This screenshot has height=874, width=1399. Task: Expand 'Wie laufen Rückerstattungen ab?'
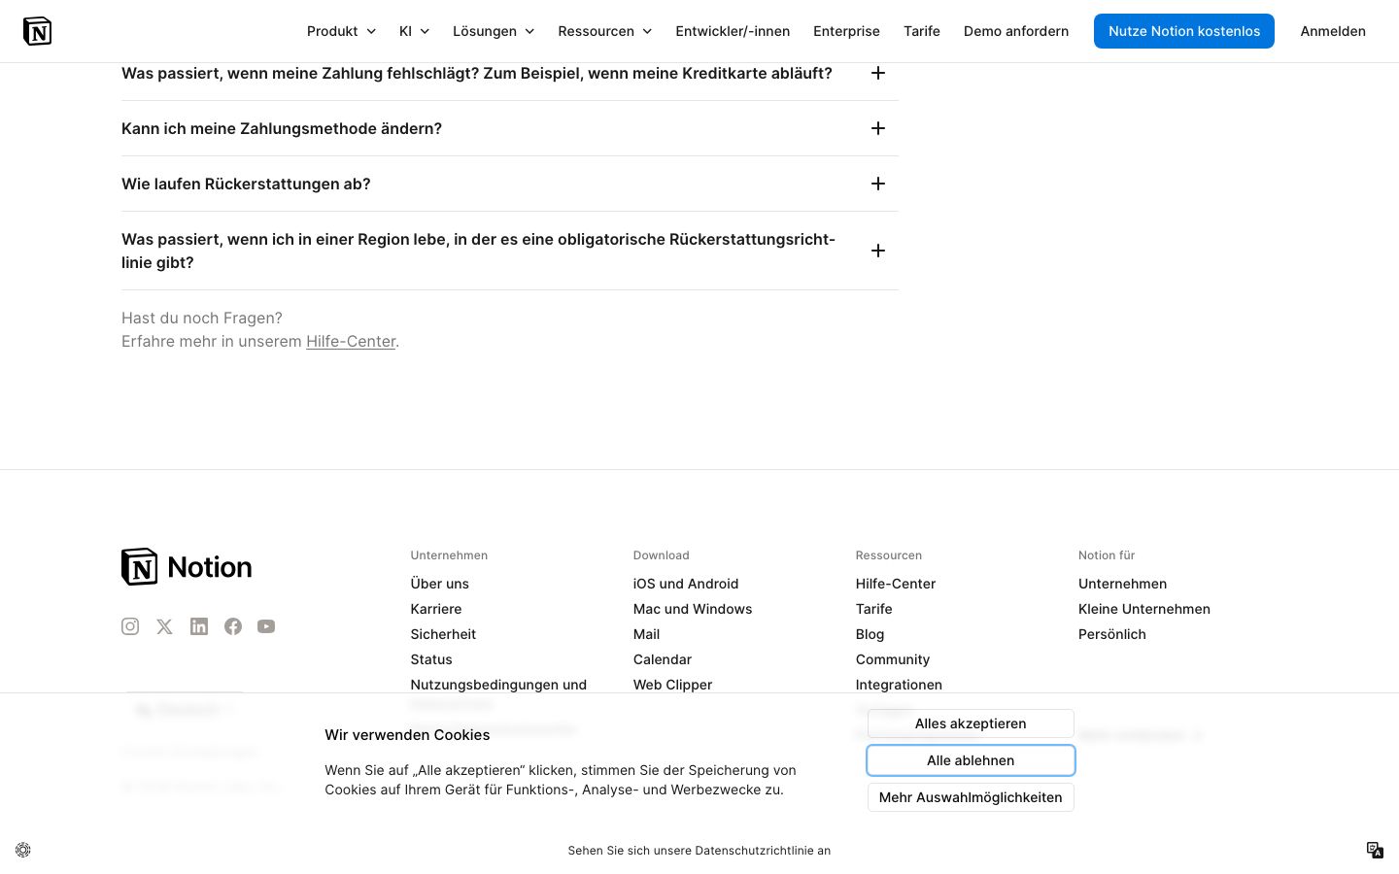tap(510, 184)
